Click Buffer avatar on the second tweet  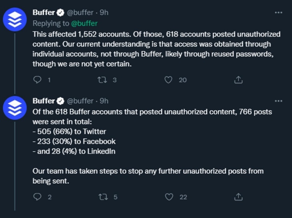(15, 108)
